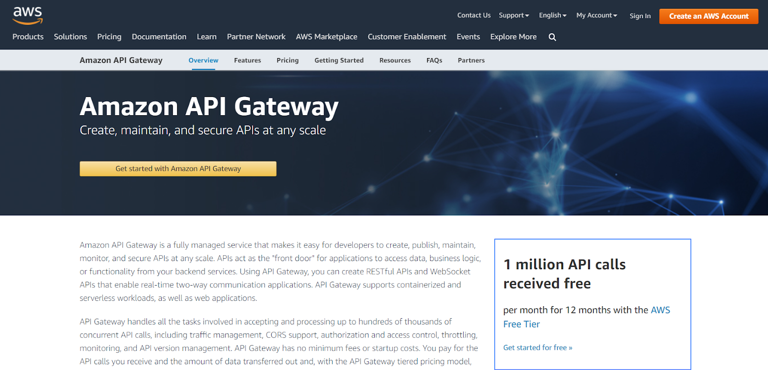Click Get started for free link

coord(538,347)
